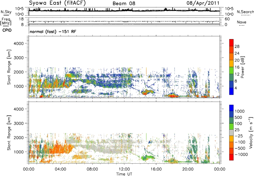This screenshot has width=254, height=176.
Task: Click the 'CPID' row label
Action: (x=7, y=30)
